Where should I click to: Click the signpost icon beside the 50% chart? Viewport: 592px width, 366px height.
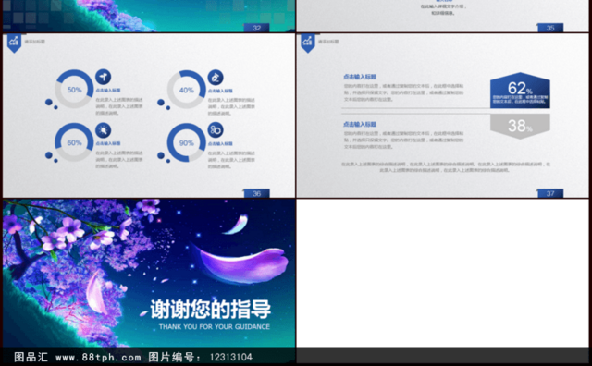[x=103, y=77]
